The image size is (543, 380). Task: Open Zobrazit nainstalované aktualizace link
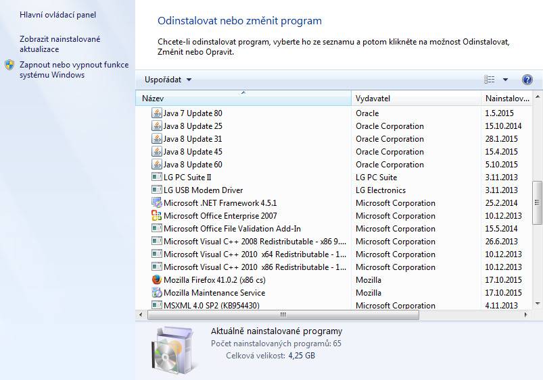(60, 45)
